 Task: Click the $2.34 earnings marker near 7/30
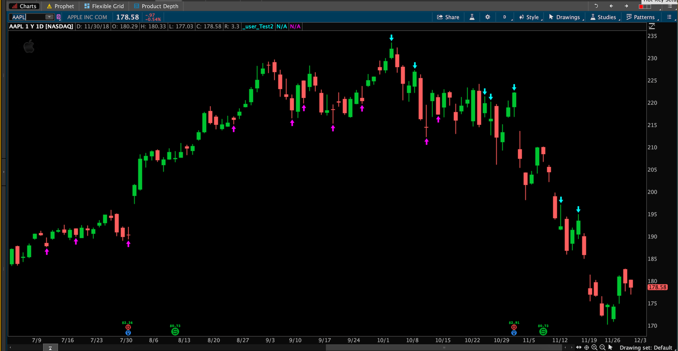(128, 327)
